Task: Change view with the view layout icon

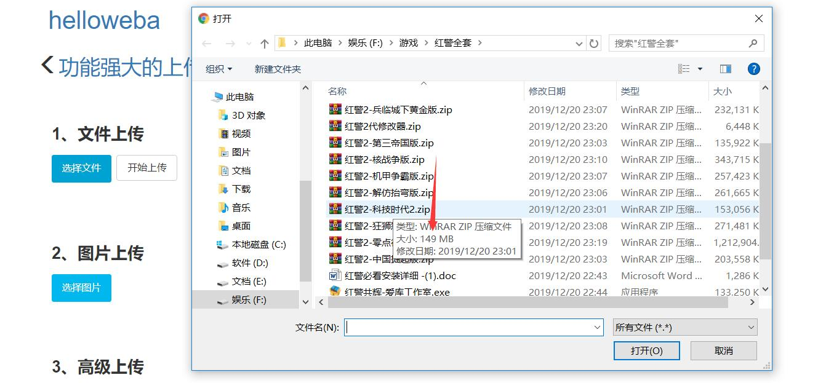Action: pyautogui.click(x=684, y=69)
